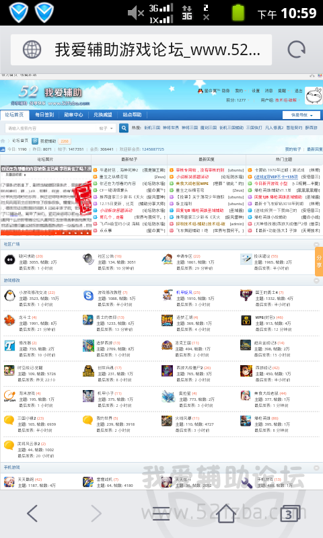Tap the browser reload button
This screenshot has height=538, width=323.
[296, 50]
